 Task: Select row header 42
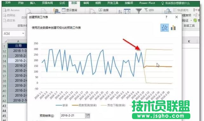click(x=4, y=101)
